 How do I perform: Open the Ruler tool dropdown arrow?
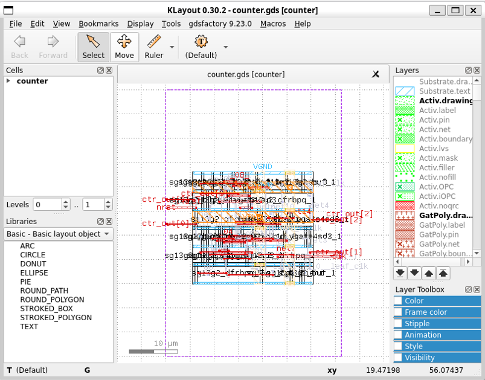coord(172,47)
